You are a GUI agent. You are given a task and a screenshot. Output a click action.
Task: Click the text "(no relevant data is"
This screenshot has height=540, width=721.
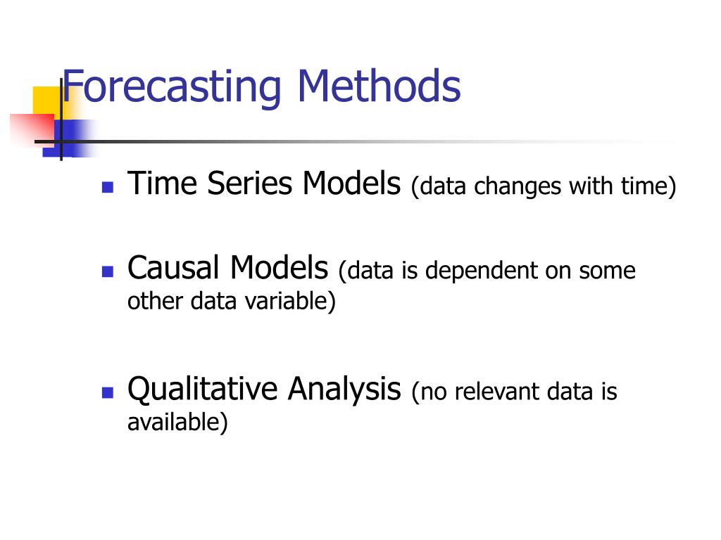point(513,392)
